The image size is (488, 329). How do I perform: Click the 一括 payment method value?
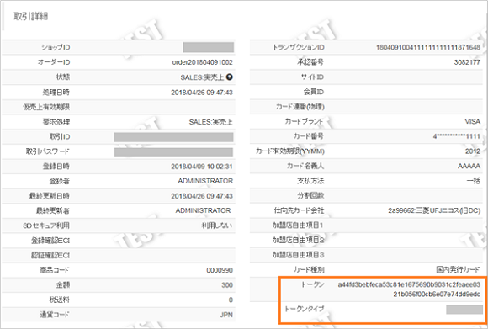click(x=474, y=181)
